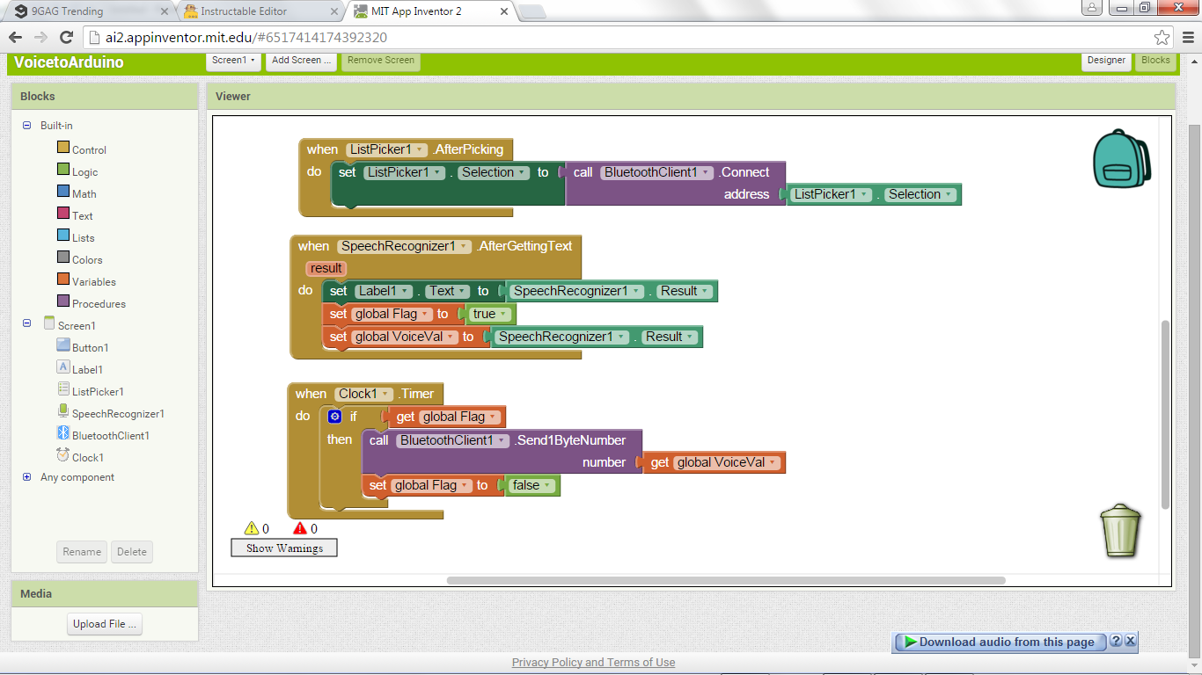Click Upload File in the Media panel
Image resolution: width=1202 pixels, height=675 pixels.
tap(104, 623)
